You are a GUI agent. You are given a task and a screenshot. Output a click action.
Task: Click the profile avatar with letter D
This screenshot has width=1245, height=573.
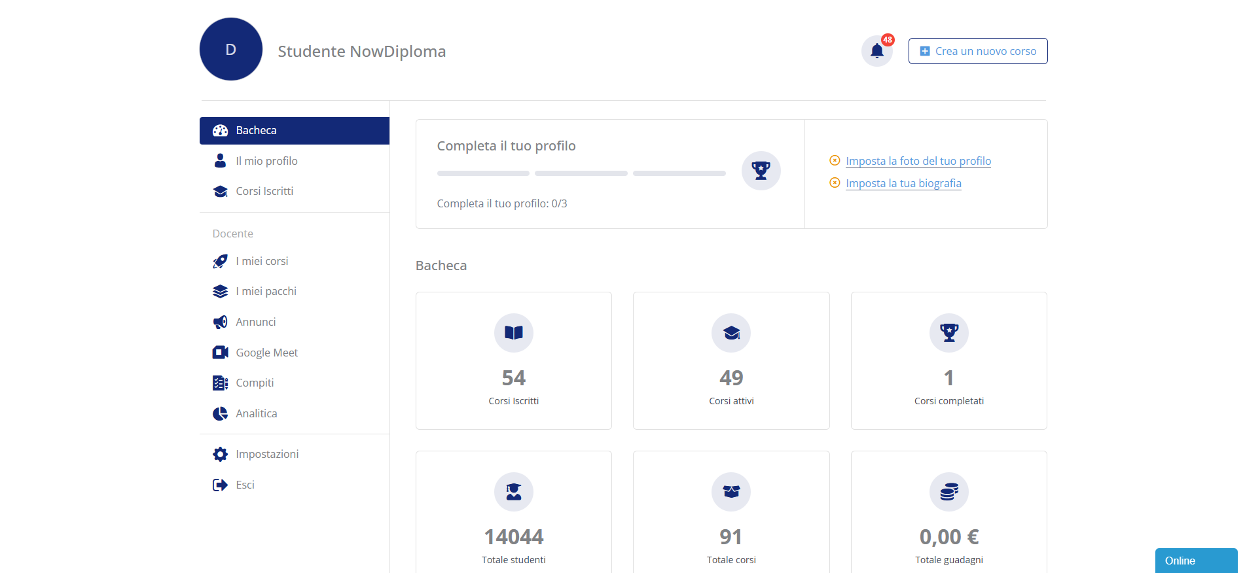tap(231, 50)
